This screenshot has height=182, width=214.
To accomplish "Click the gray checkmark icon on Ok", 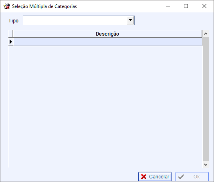I will point(181,177).
